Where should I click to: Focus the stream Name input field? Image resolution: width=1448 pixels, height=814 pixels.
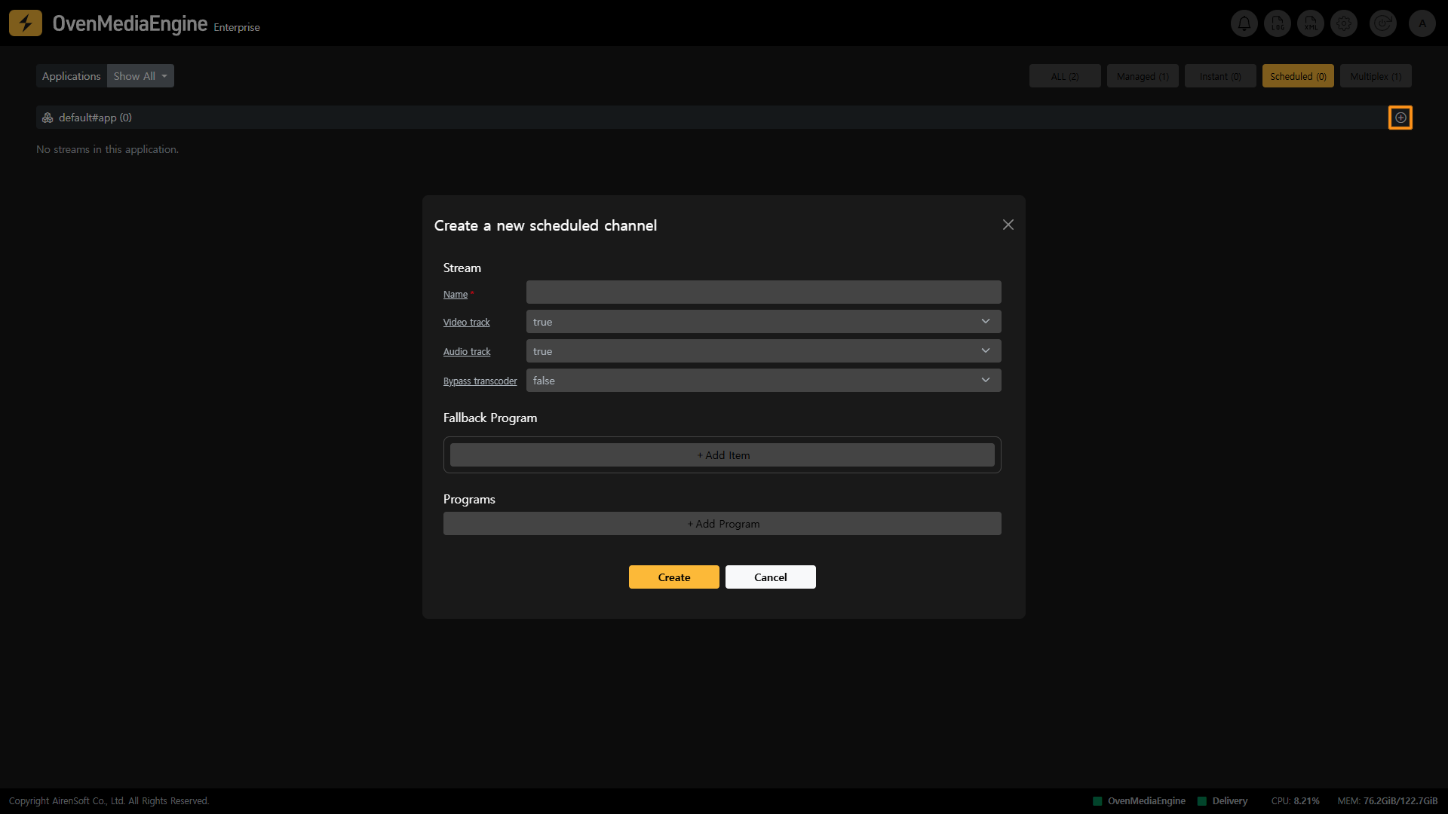click(x=763, y=292)
